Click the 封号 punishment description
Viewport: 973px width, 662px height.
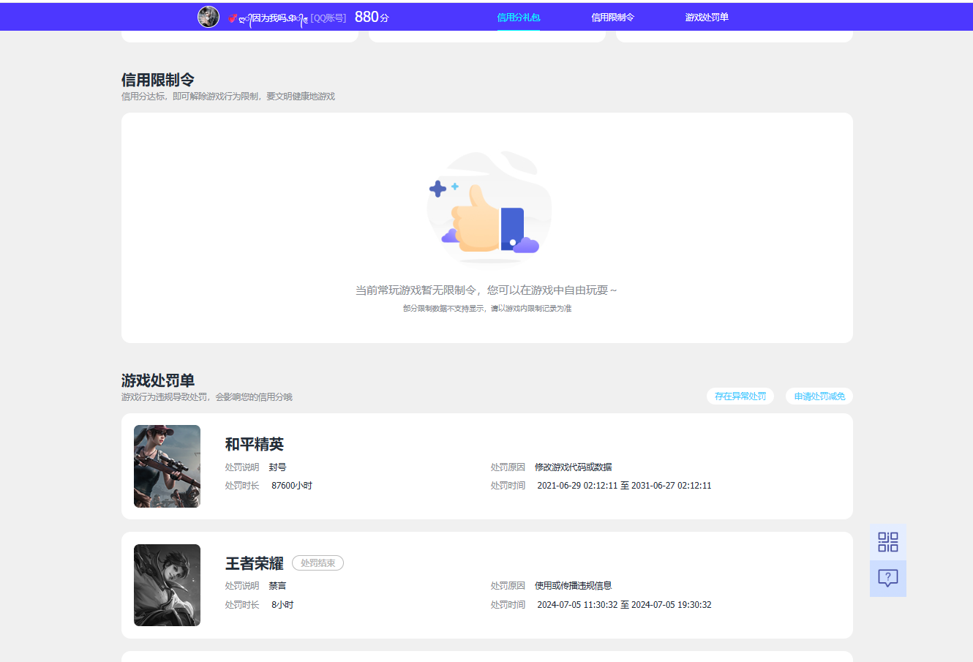pos(277,467)
